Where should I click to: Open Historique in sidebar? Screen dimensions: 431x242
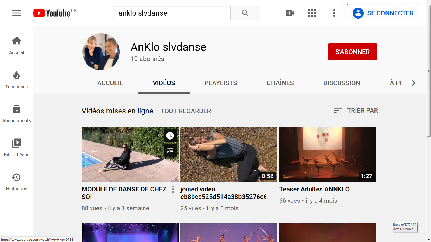pos(16,182)
